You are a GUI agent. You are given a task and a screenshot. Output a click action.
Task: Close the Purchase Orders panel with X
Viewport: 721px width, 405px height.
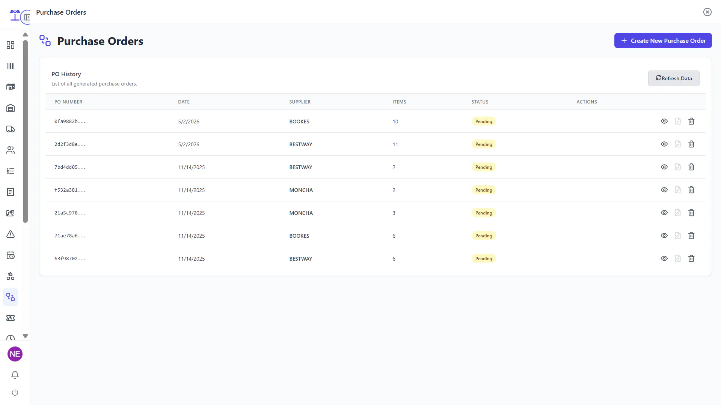(707, 12)
